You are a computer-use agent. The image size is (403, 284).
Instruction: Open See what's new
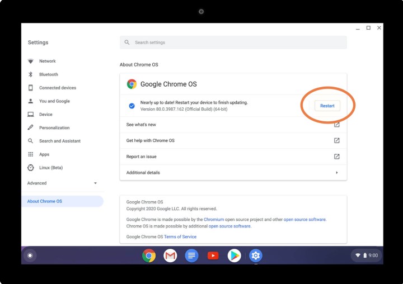click(233, 125)
